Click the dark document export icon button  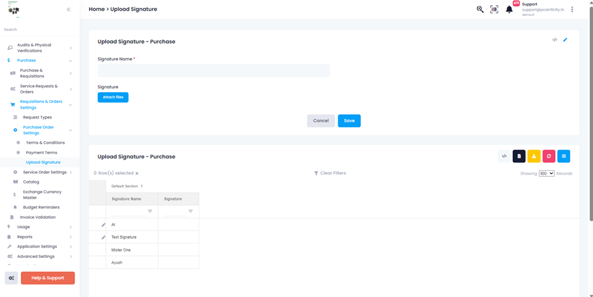click(x=519, y=156)
